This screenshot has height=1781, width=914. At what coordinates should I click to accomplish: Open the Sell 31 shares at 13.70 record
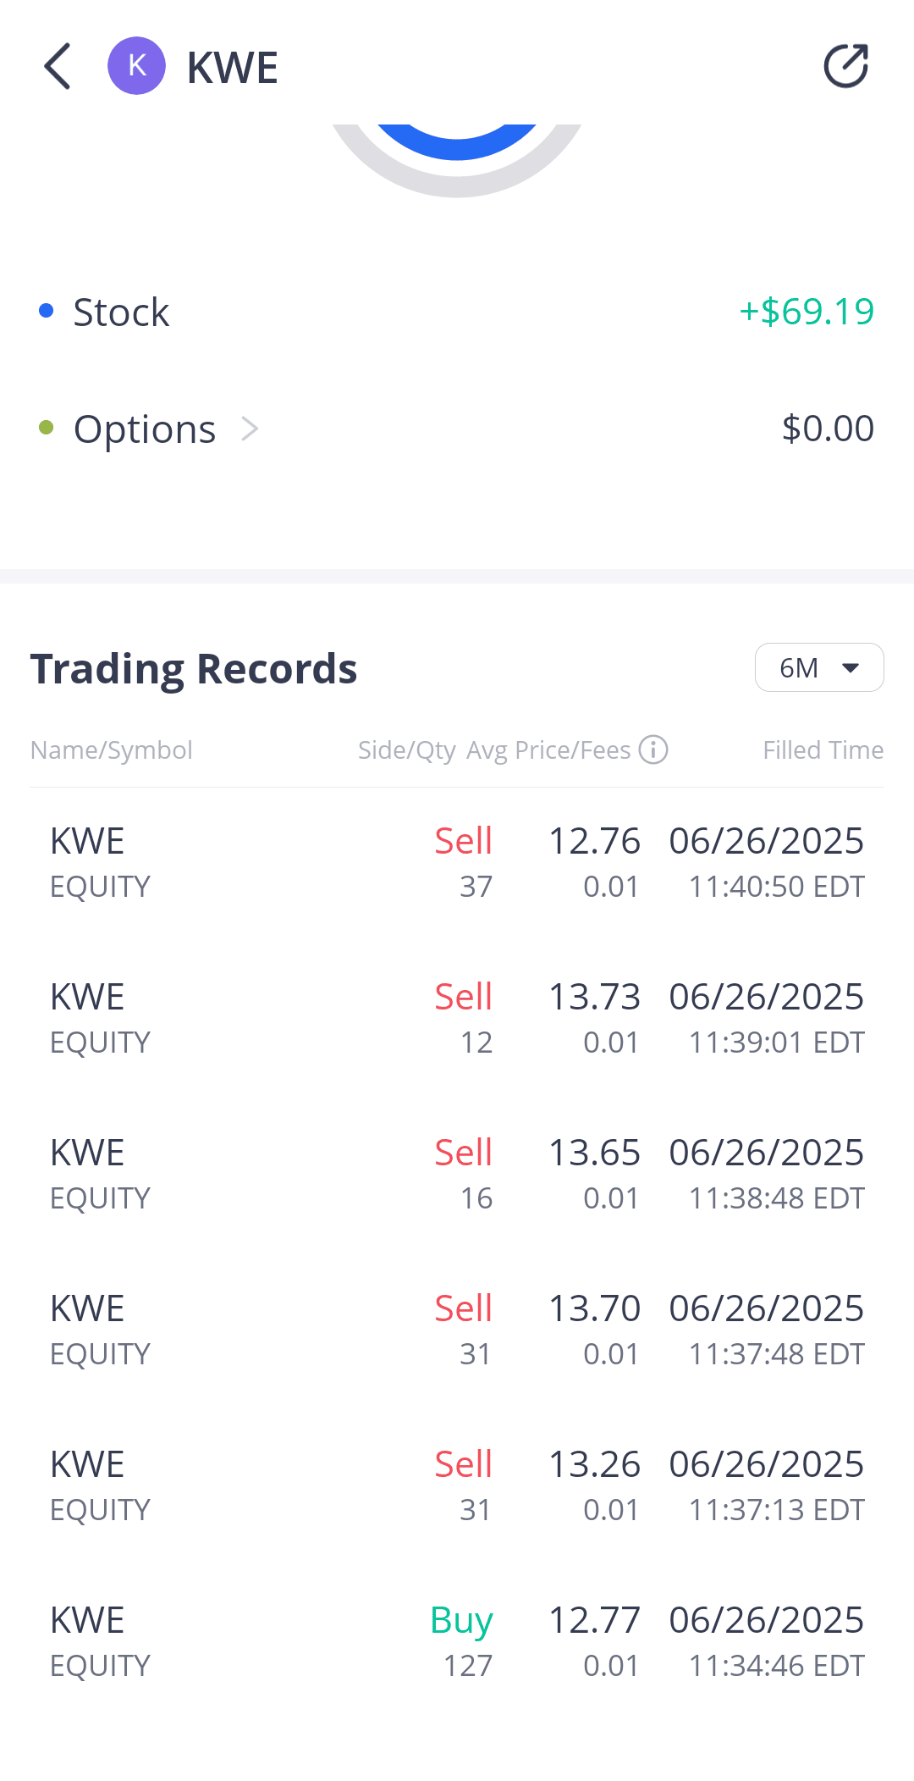[457, 1330]
